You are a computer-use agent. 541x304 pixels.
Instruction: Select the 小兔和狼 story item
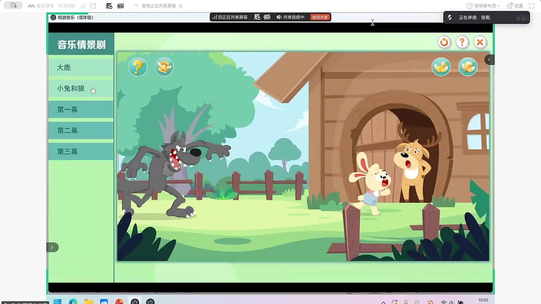[81, 89]
